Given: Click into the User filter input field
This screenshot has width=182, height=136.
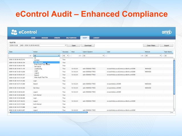Looking at the screenshot, I should (124, 56).
